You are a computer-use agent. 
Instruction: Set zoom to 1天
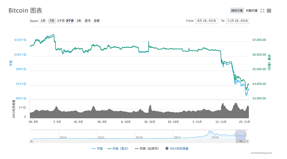pos(43,21)
